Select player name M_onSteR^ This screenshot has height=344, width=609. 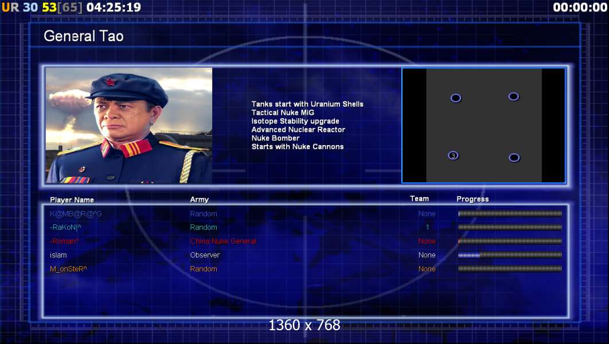tap(68, 269)
